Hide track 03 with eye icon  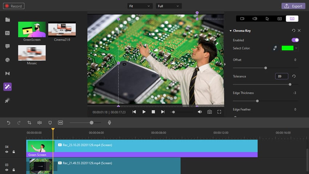pyautogui.click(x=7, y=170)
